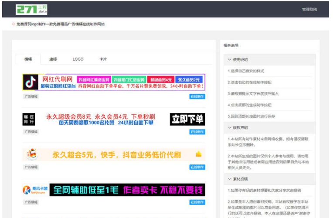Click 在线制作 under the 全网辅助低至1毛 banner
Viewport: 333px width, 218px height.
(197, 202)
